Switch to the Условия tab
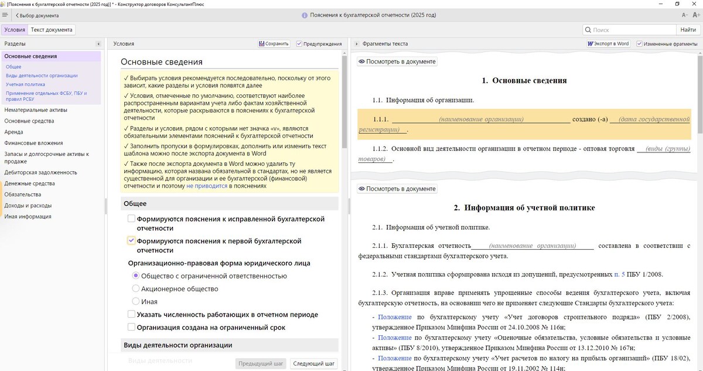The width and height of the screenshot is (703, 371). [14, 30]
